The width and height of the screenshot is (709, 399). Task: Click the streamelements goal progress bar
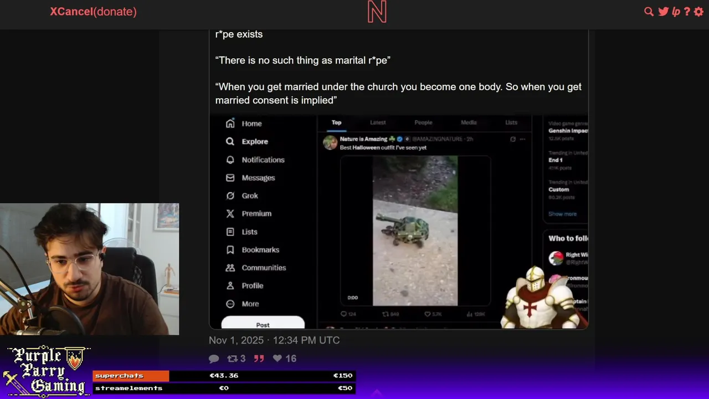point(224,388)
